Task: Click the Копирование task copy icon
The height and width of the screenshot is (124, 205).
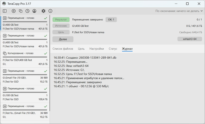Action: coord(5,53)
